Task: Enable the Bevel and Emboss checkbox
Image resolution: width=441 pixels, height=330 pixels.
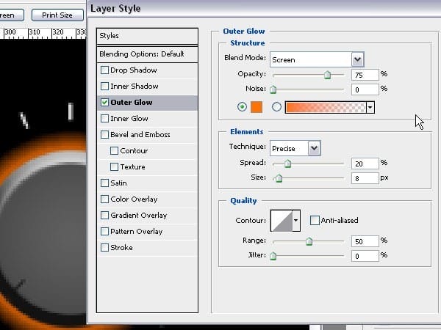Action: coord(104,135)
